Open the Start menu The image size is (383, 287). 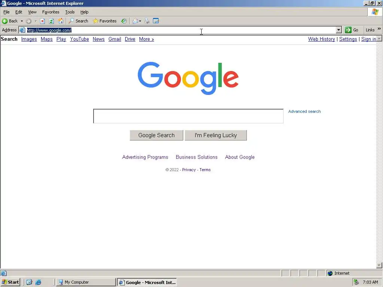[x=10, y=282]
